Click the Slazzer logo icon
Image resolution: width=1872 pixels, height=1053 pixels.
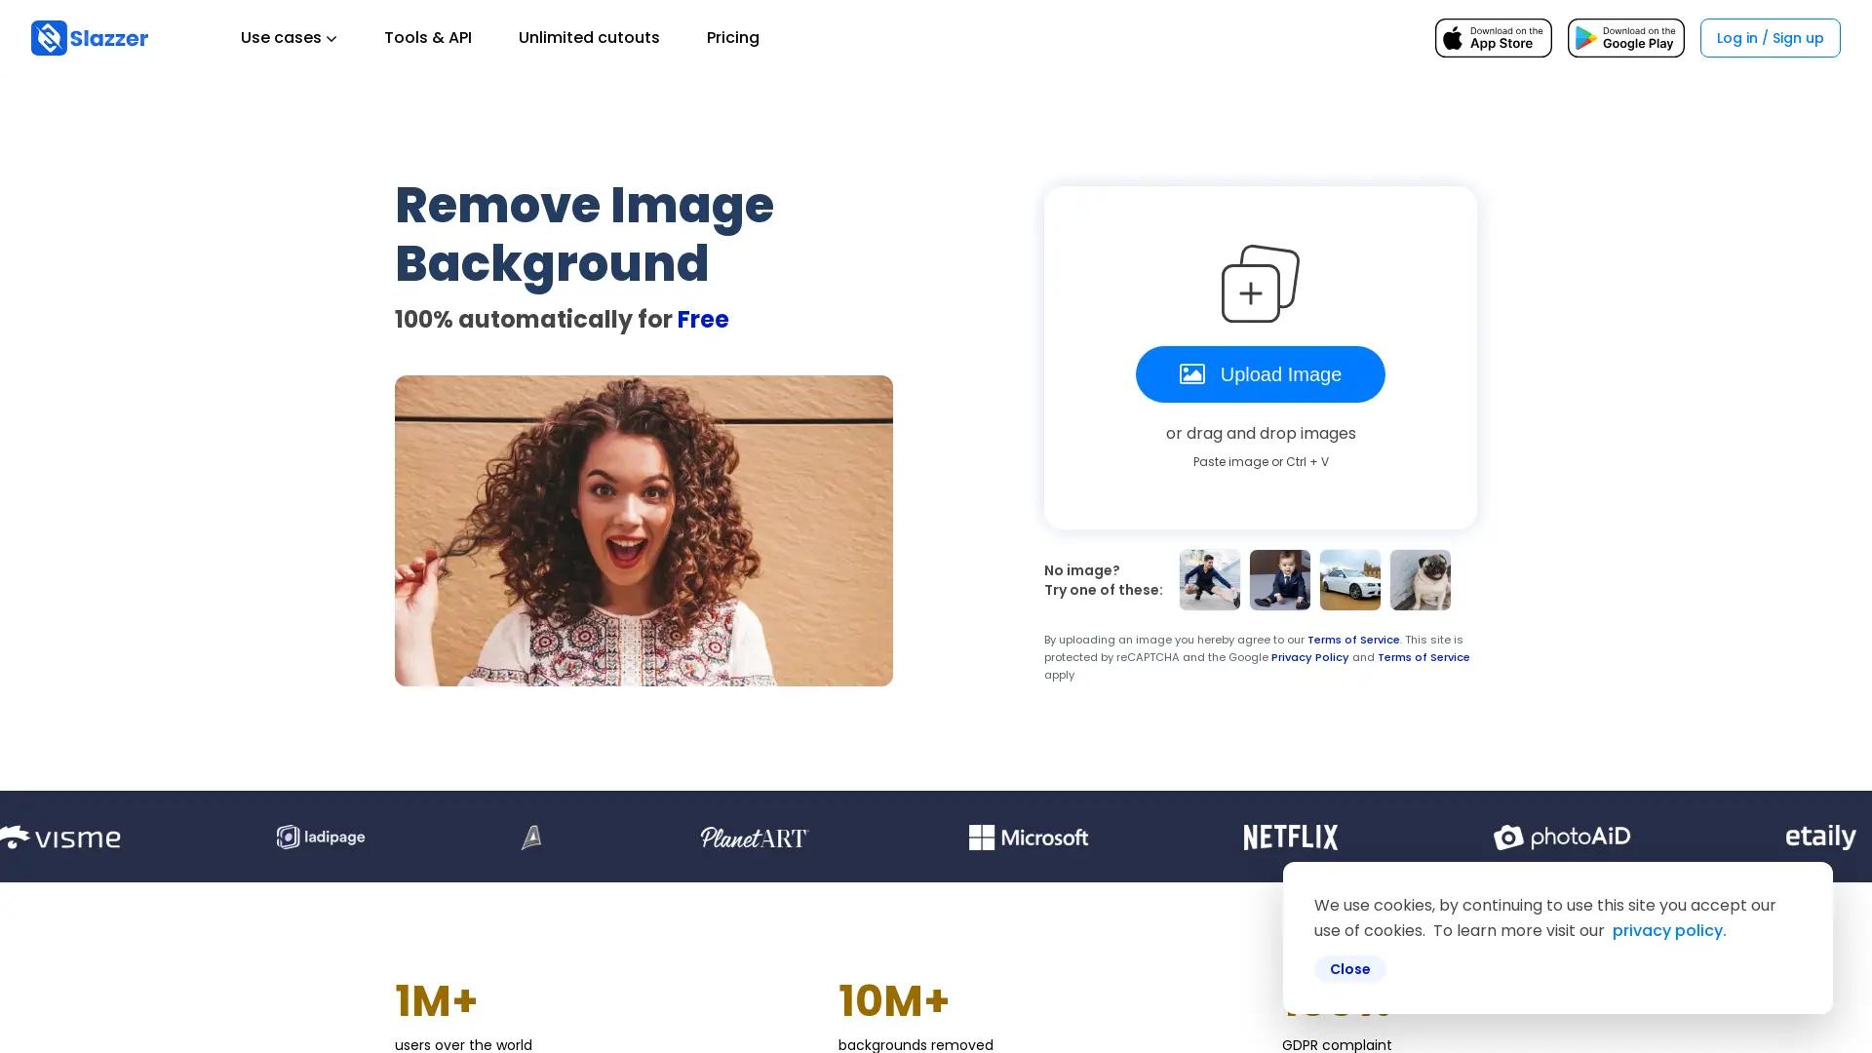(x=49, y=38)
